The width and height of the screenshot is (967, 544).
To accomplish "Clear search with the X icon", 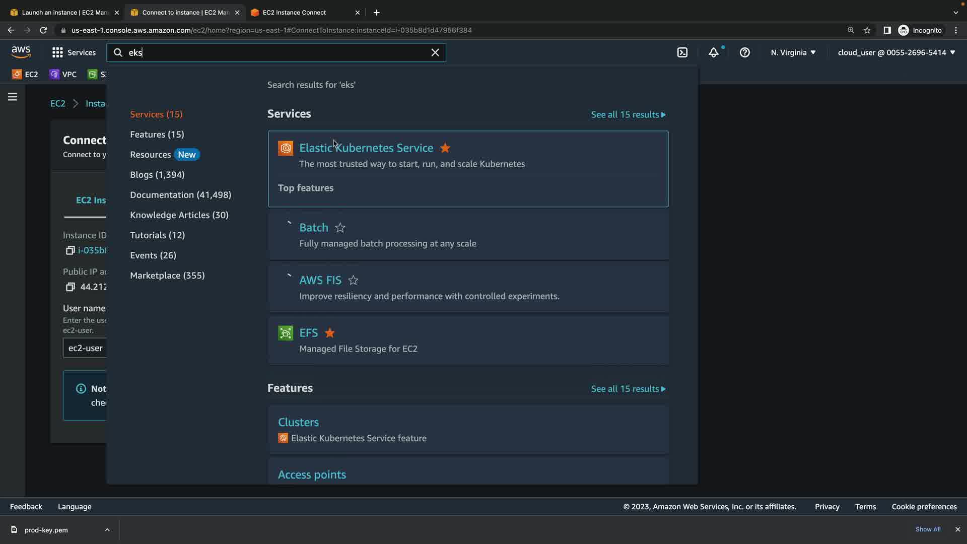I will pos(435,52).
